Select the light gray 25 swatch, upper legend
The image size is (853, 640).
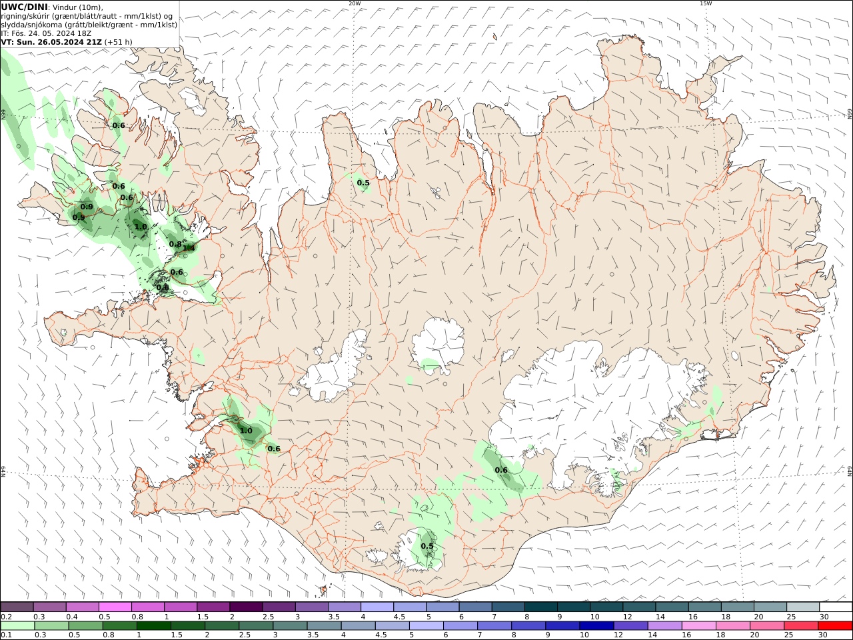[x=802, y=607]
